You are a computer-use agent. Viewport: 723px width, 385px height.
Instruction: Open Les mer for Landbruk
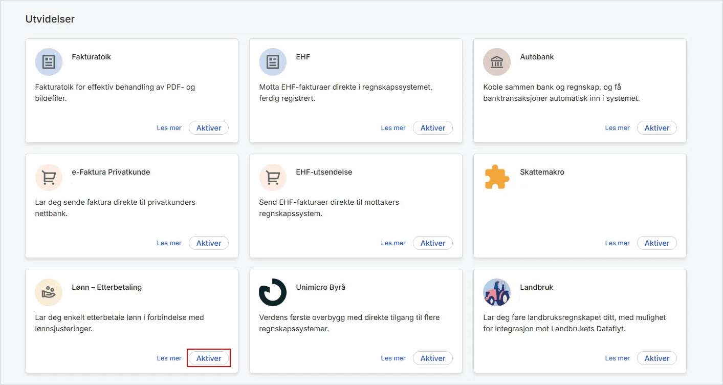pos(618,358)
